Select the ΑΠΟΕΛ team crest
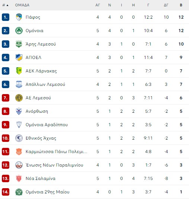189x199 pixels. (x=19, y=57)
